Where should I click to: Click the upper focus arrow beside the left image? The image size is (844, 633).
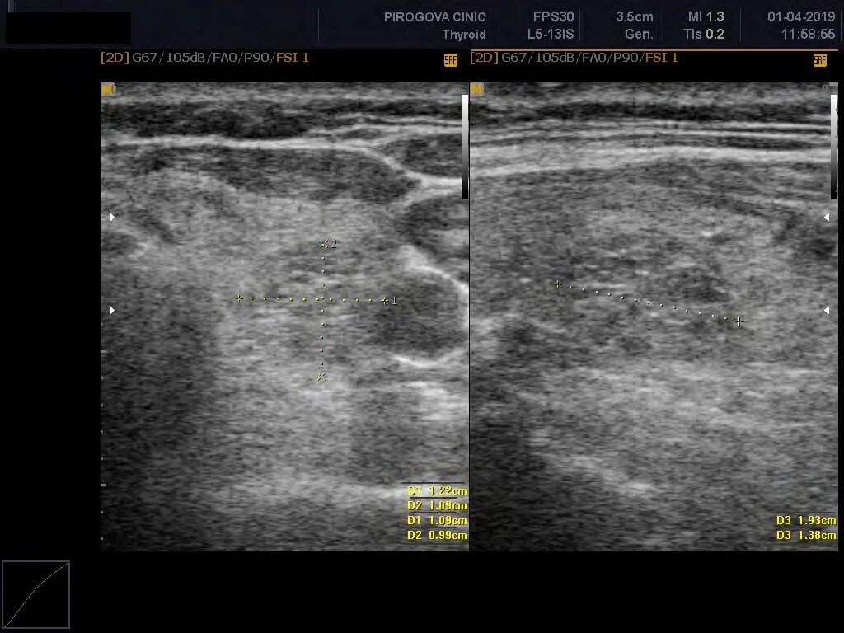click(112, 217)
